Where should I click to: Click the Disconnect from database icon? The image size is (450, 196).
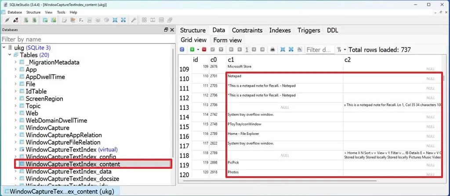point(16,20)
